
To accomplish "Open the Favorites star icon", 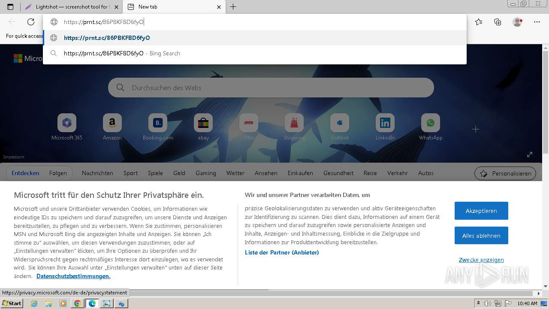I will pos(479,22).
